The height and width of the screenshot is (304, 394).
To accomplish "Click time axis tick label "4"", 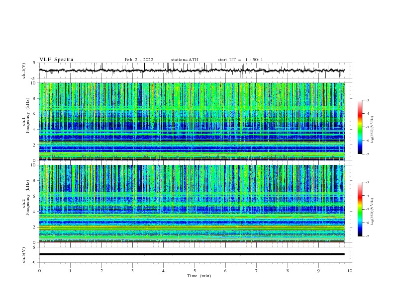I will tap(163, 271).
